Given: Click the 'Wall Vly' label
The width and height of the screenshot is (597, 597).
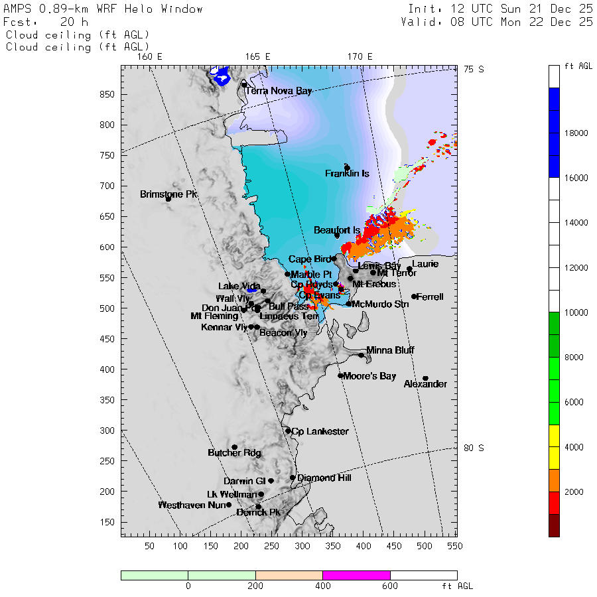Looking at the screenshot, I should (x=233, y=298).
